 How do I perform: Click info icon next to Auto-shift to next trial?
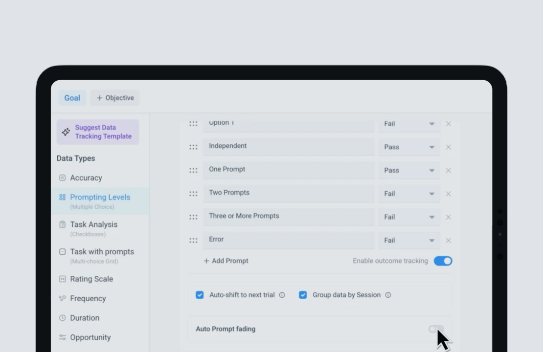tap(282, 295)
